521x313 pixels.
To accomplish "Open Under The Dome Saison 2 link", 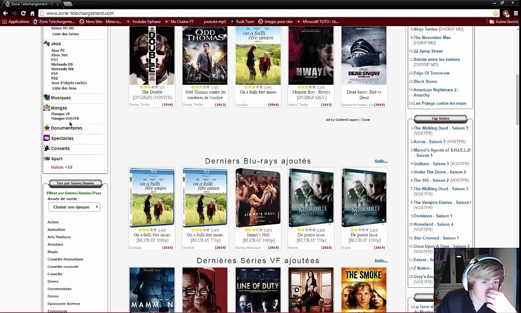I will pos(440,172).
